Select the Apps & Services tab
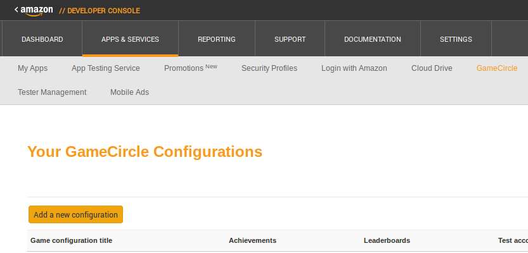The height and width of the screenshot is (253, 528). [x=131, y=39]
